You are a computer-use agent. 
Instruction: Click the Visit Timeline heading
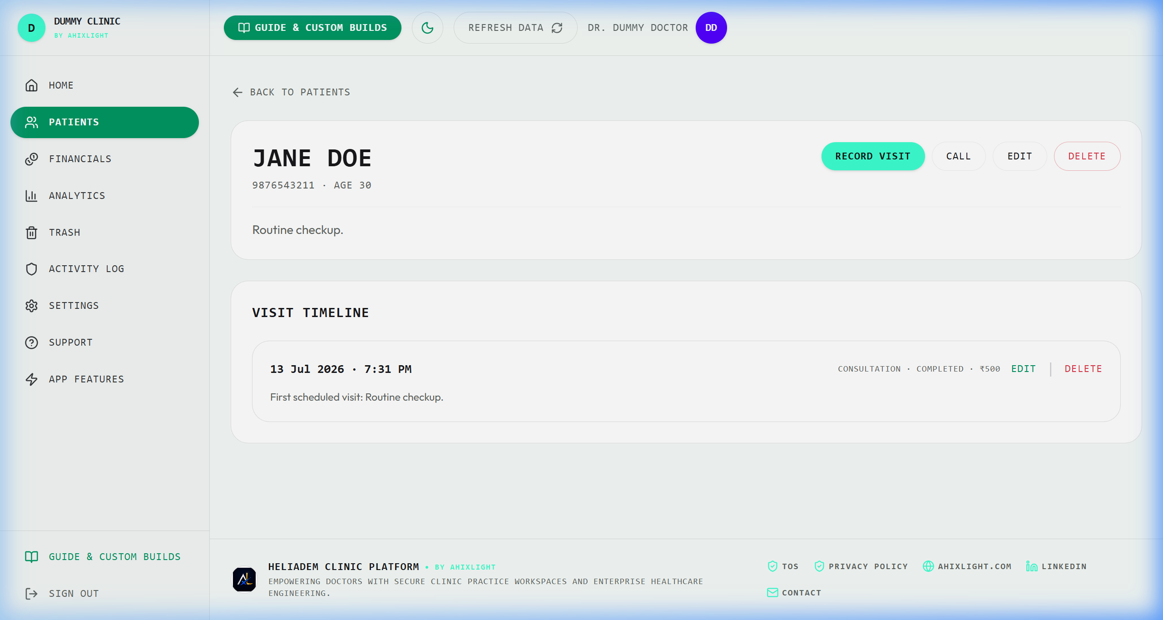click(x=311, y=312)
